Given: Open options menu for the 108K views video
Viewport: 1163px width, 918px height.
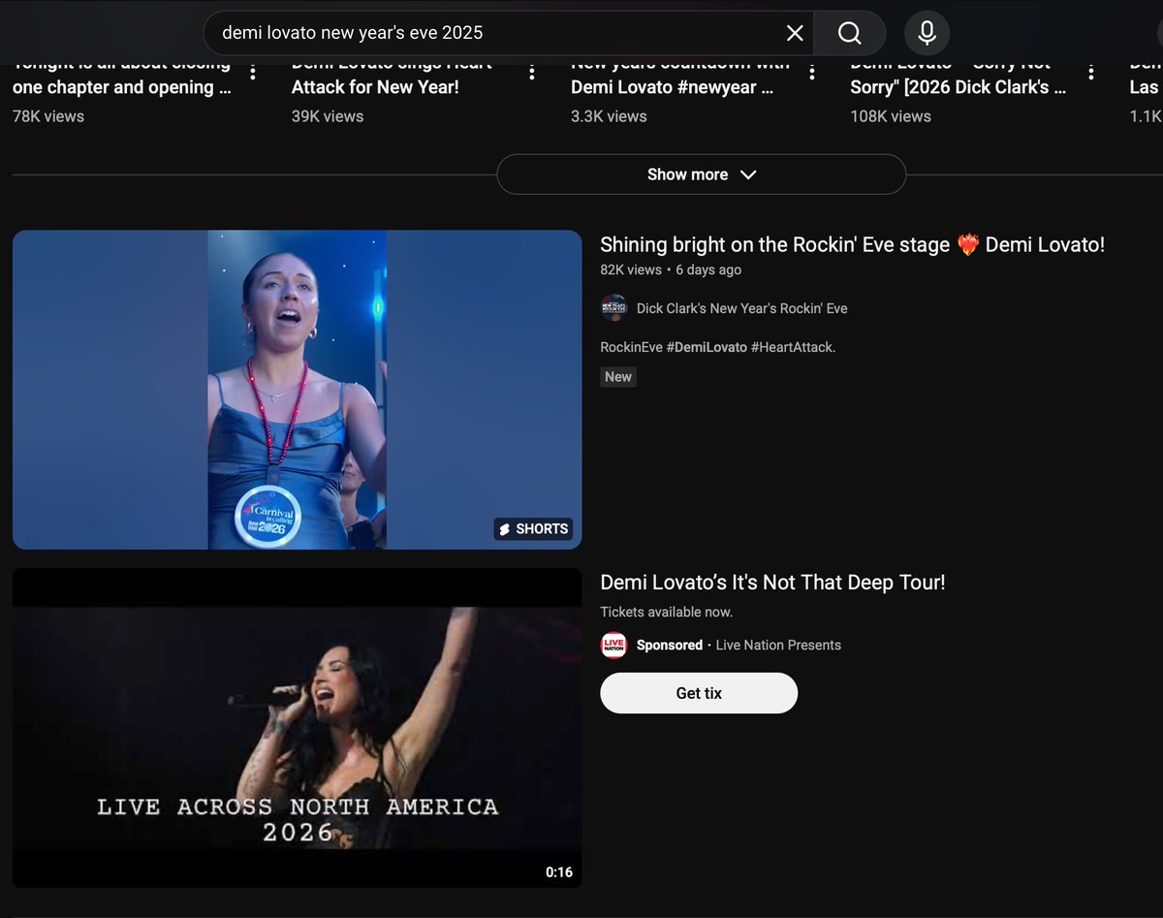Looking at the screenshot, I should pyautogui.click(x=1091, y=72).
